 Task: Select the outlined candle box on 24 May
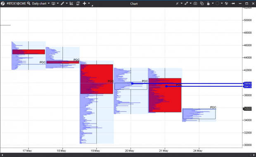[199, 114]
